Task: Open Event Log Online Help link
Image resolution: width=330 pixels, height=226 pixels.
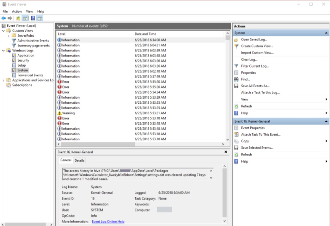Action: (108, 221)
